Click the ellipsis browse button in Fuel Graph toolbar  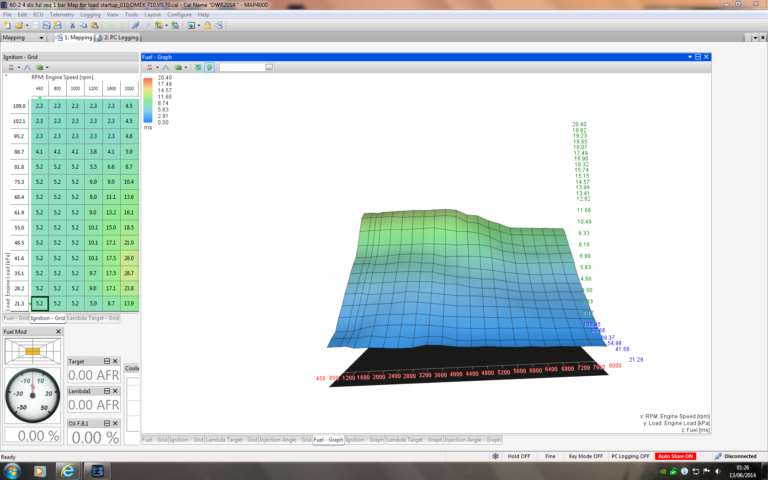(x=269, y=67)
